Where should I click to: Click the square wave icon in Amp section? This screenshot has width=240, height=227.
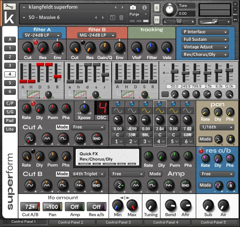152,185
